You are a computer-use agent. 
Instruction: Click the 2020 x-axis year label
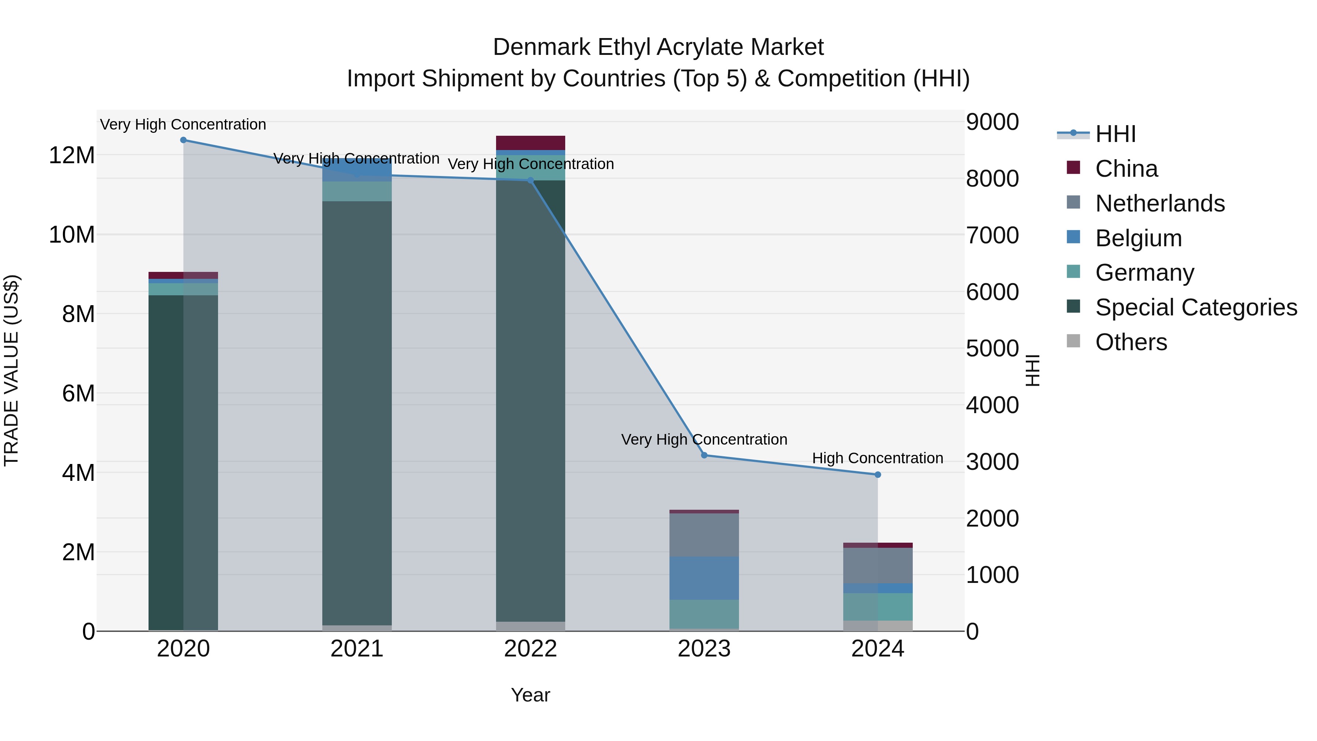pyautogui.click(x=184, y=649)
